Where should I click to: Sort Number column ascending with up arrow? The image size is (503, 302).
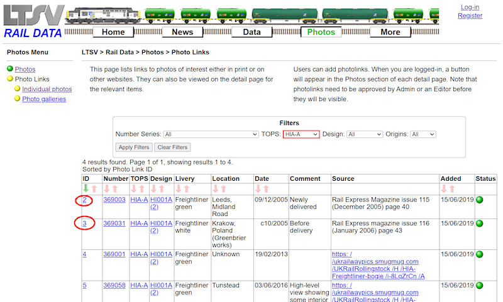click(114, 188)
